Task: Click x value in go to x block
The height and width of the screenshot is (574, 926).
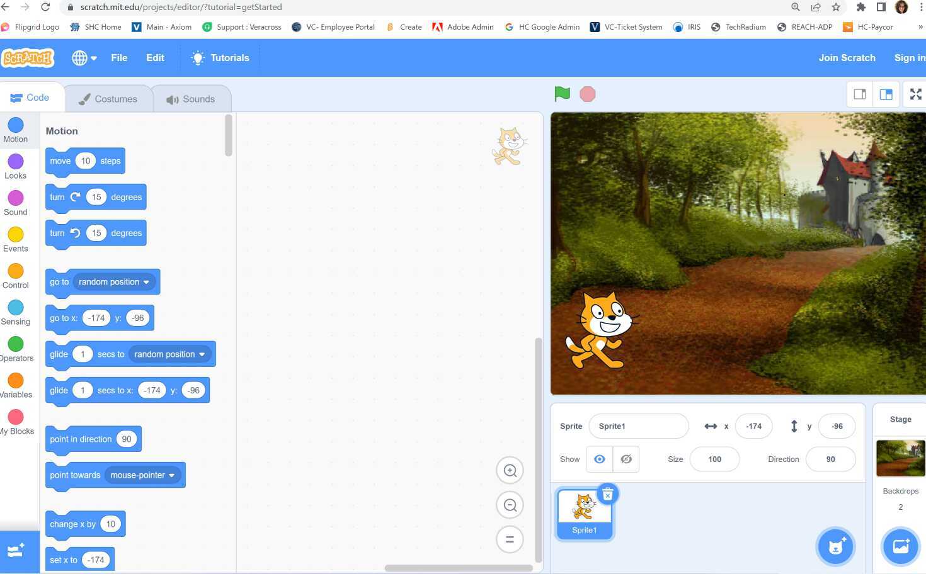Action: pos(96,318)
